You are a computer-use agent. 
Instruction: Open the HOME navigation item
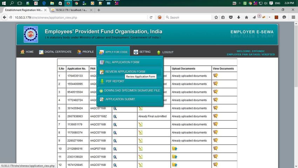[x=27, y=52]
